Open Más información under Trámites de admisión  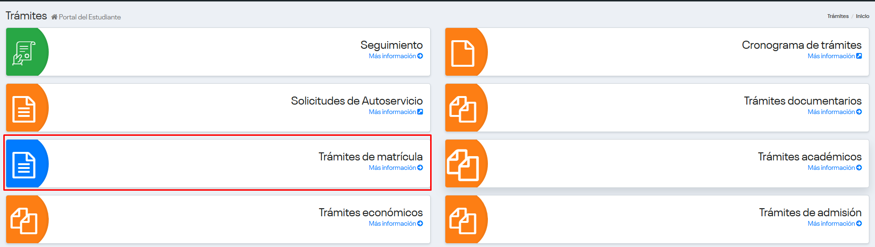(x=834, y=223)
